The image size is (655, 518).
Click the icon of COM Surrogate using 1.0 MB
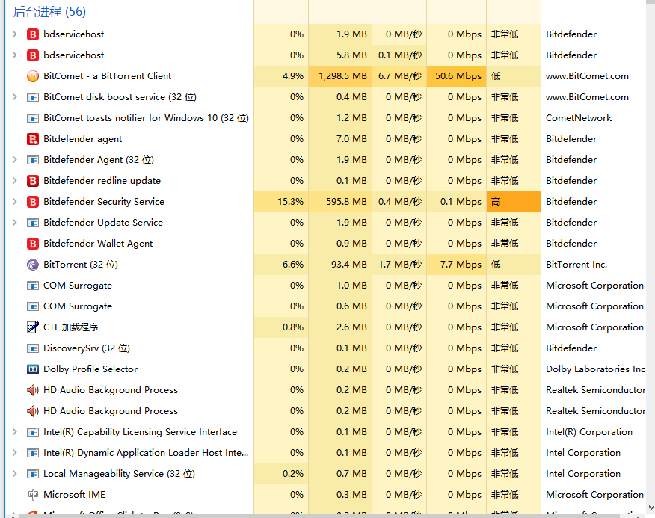[33, 286]
